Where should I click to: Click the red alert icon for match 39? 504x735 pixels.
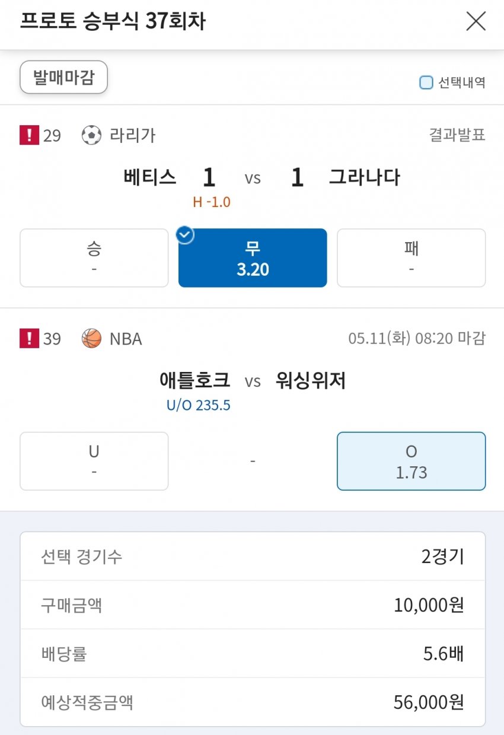[x=28, y=339]
